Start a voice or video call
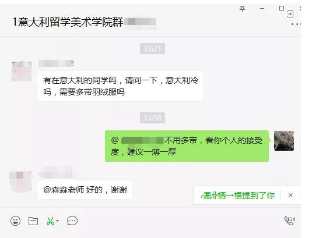This screenshot has width=312, height=238. coord(289,221)
